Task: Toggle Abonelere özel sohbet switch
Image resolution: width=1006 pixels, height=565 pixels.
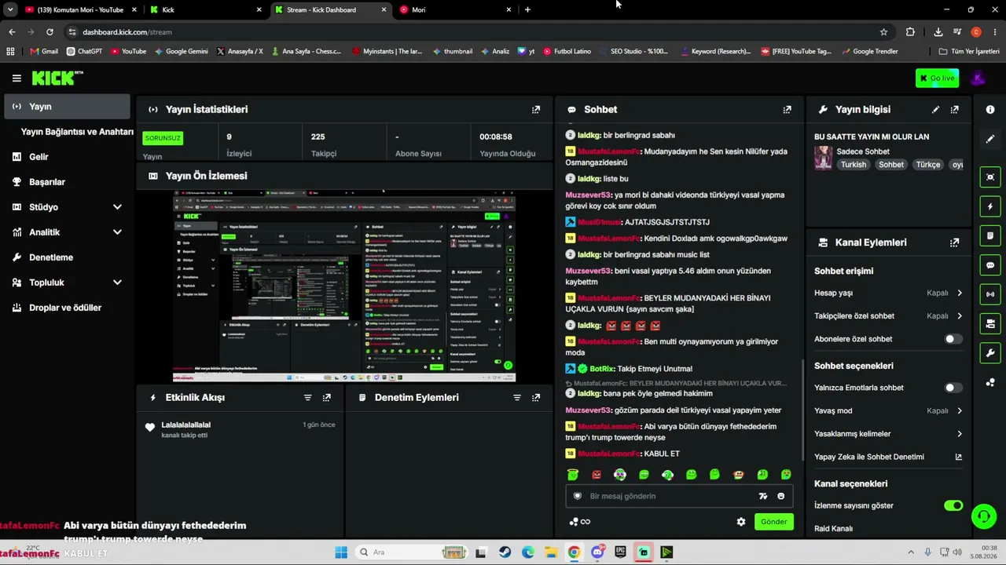Action: [x=953, y=339]
